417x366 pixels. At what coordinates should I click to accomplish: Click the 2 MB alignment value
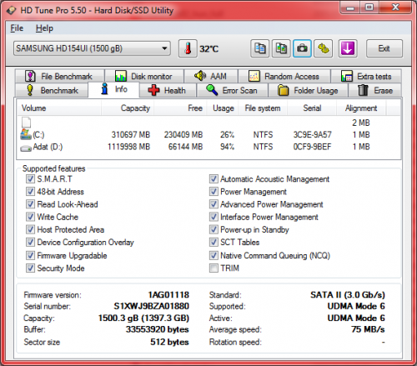coord(361,123)
